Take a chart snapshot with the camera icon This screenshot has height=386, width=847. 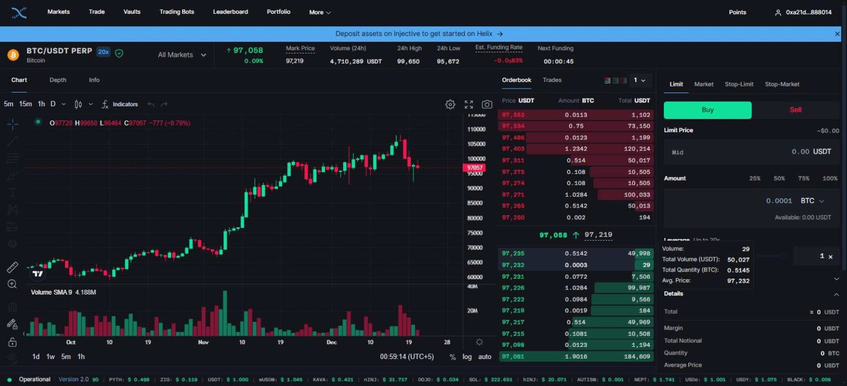[x=487, y=104]
